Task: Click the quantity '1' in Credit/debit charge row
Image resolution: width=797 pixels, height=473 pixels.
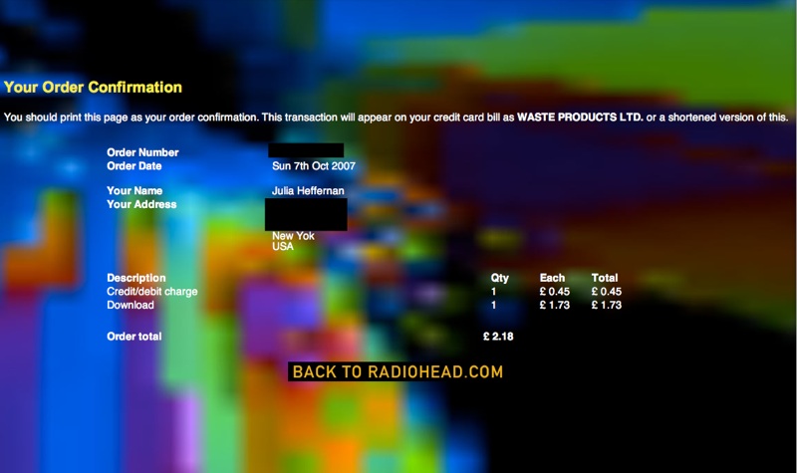Action: (493, 292)
